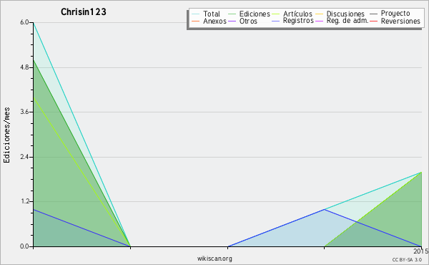The height and width of the screenshot is (265, 429).
Task: Click the 2015 x-axis label
Action: click(x=421, y=251)
